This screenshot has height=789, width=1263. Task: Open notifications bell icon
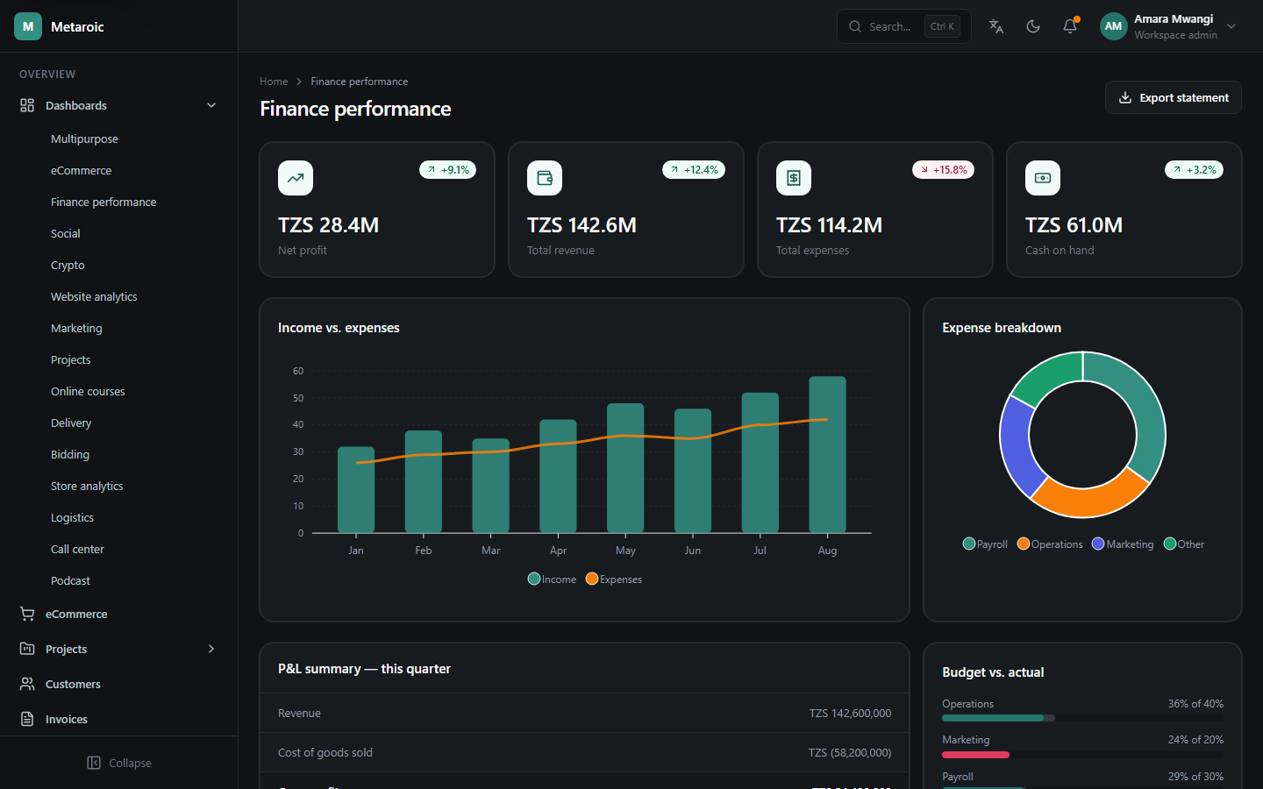pyautogui.click(x=1070, y=26)
